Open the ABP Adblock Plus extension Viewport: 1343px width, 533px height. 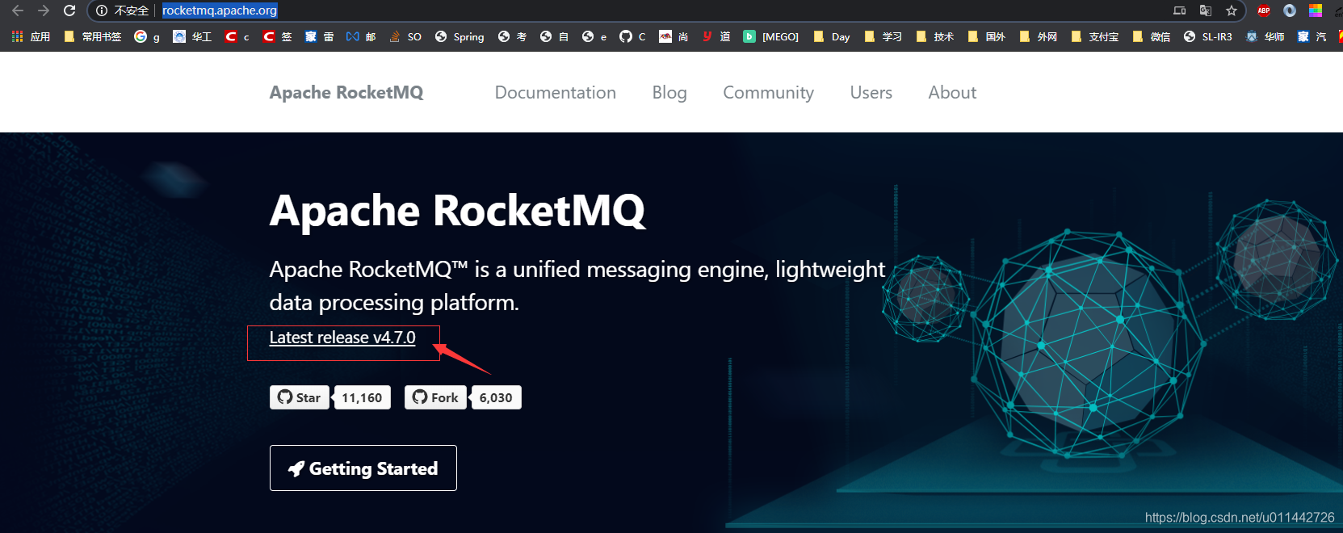point(1264,10)
